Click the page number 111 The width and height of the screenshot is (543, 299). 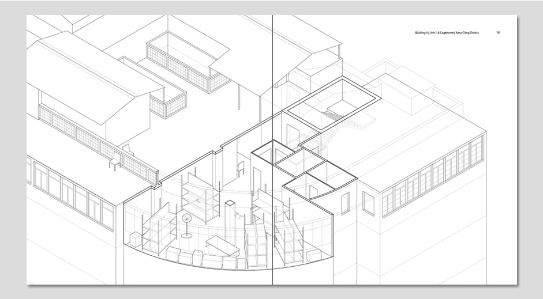[x=498, y=33]
